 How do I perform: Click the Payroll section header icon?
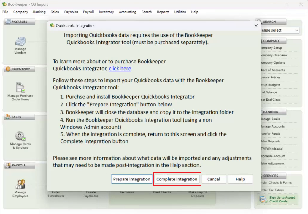8,165
